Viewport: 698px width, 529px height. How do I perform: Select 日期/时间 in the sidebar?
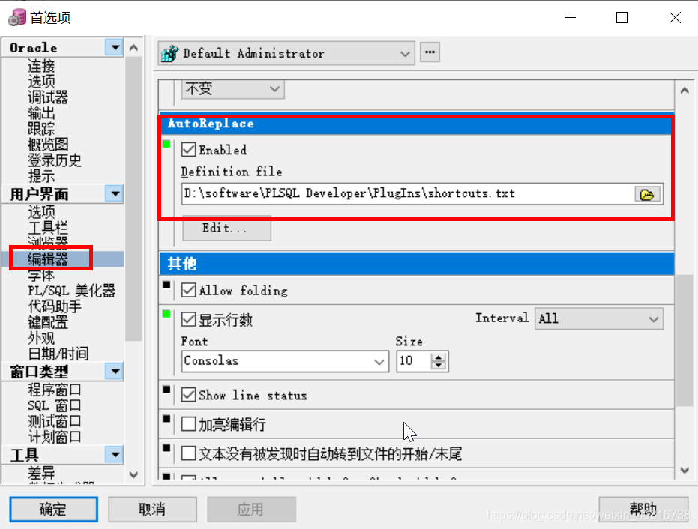58,353
